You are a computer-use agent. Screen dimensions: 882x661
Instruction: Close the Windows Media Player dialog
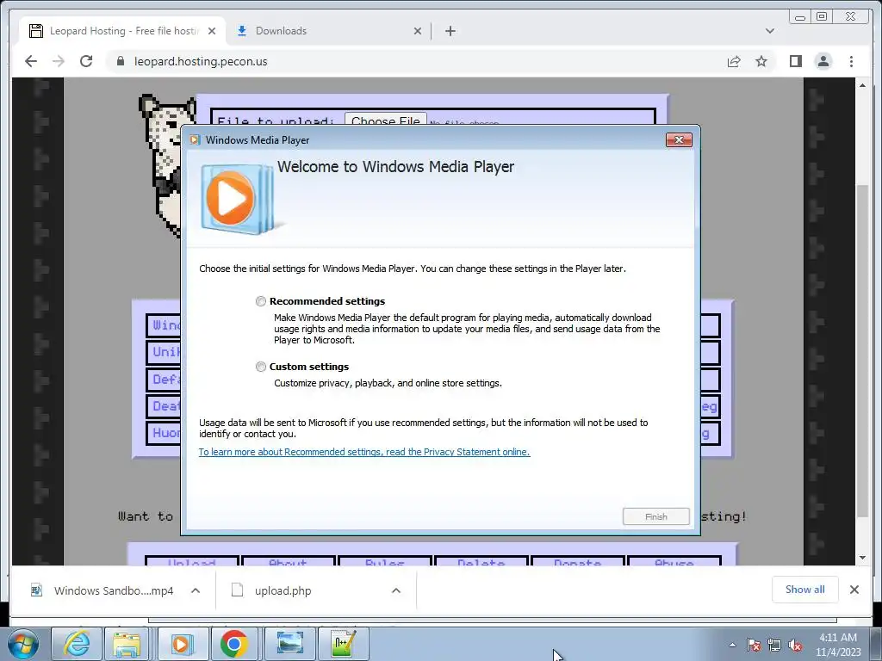click(x=679, y=140)
